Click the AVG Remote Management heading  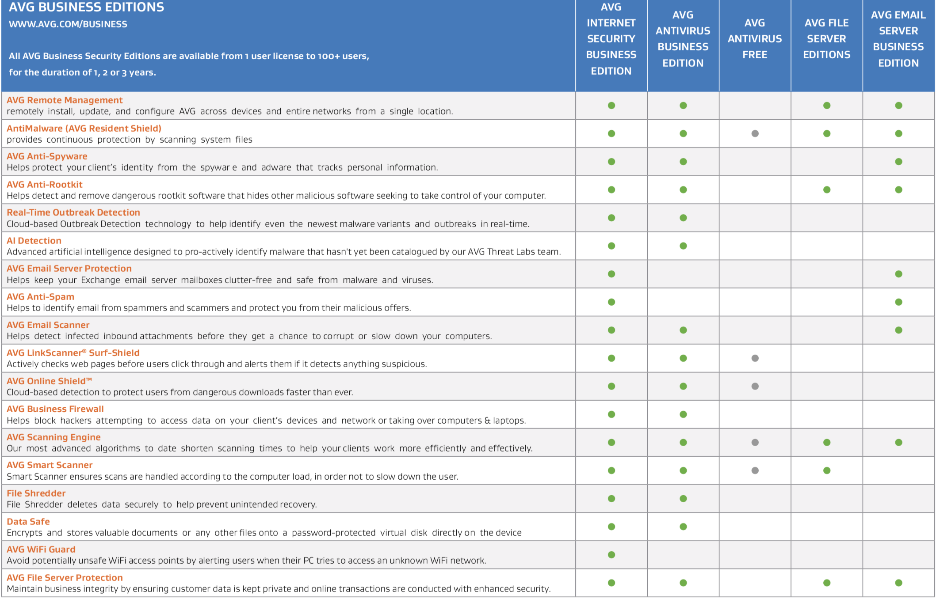point(65,100)
